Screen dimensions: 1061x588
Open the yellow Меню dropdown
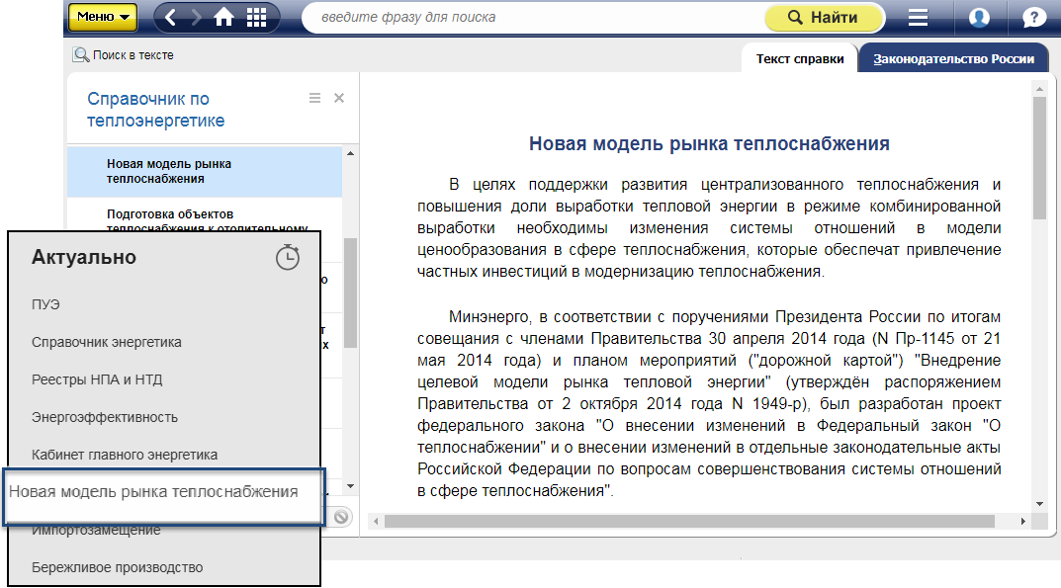(x=103, y=17)
